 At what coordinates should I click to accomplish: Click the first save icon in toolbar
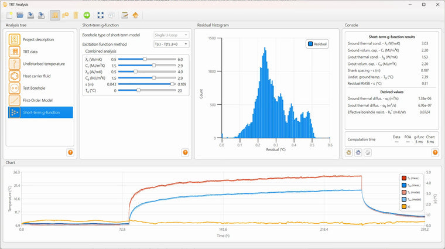pyautogui.click(x=30, y=15)
